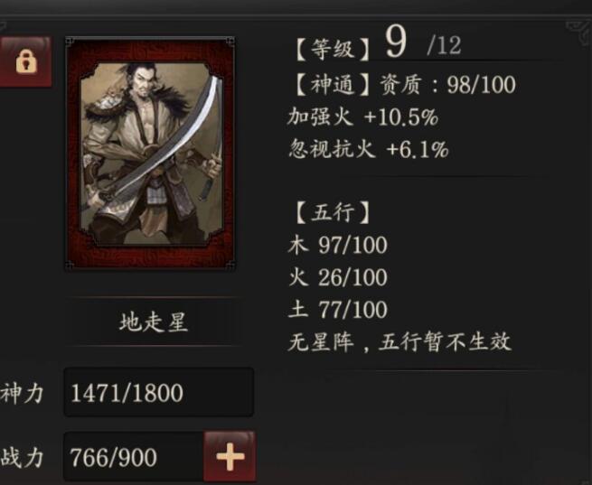
Task: Select the 【五行】 section heading
Action: (x=333, y=212)
